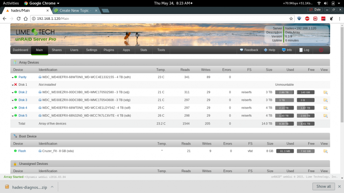Open Parity device link
The width and height of the screenshot is (344, 193).
22,77
